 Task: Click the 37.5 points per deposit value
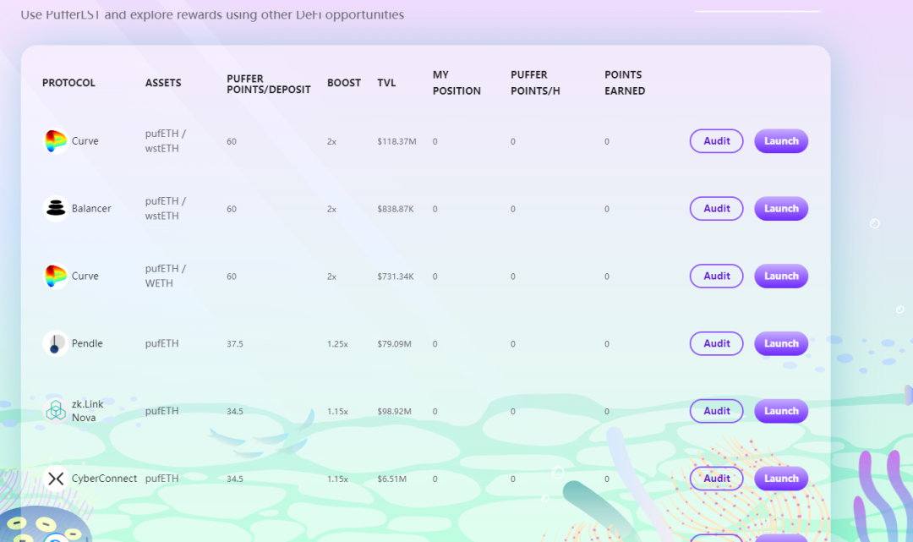[235, 344]
